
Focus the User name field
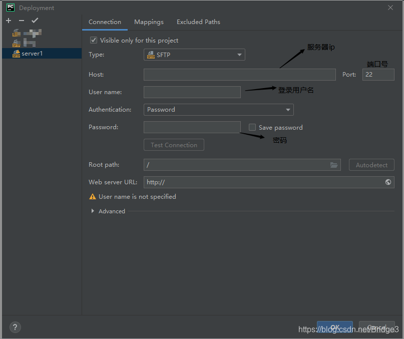tap(192, 92)
